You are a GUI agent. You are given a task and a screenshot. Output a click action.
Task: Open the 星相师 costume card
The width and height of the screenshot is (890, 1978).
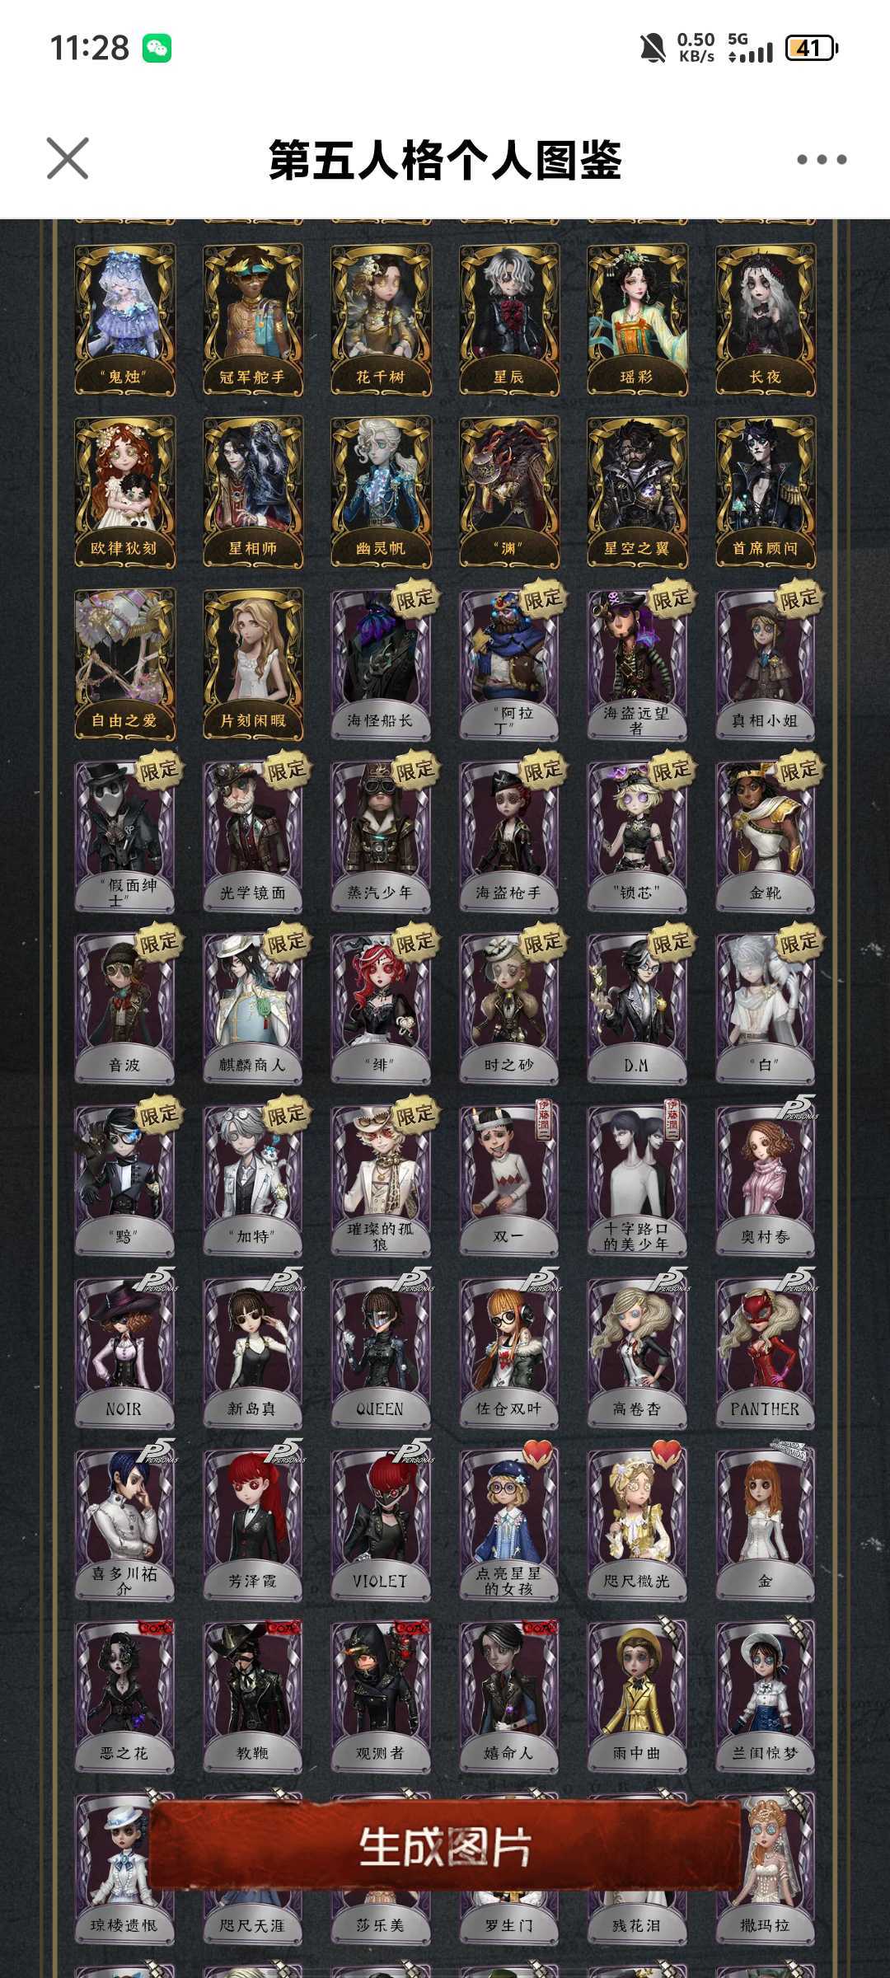click(x=253, y=492)
